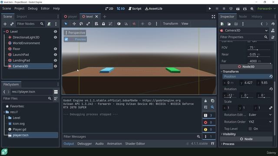Viewport: 278px width, 156px height.
Task: Activate the Rotate Mode tool
Action: 81,24
